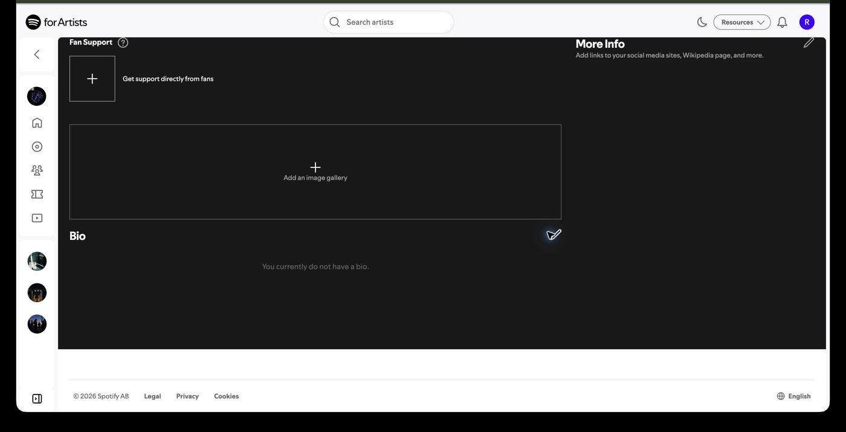Toggle dark mode with the moon icon
This screenshot has height=432, width=846.
pos(702,22)
